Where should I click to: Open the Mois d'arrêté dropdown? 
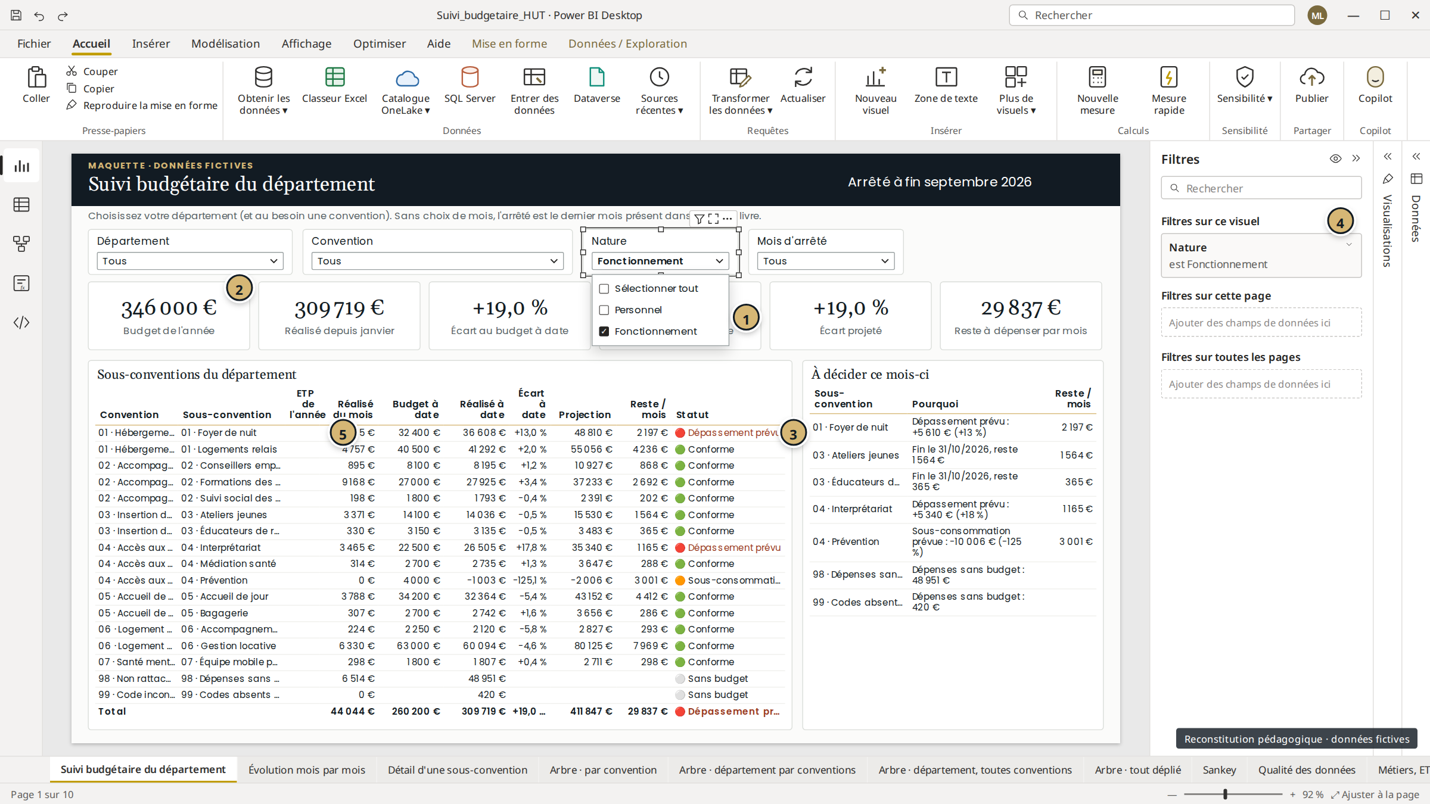tap(826, 261)
